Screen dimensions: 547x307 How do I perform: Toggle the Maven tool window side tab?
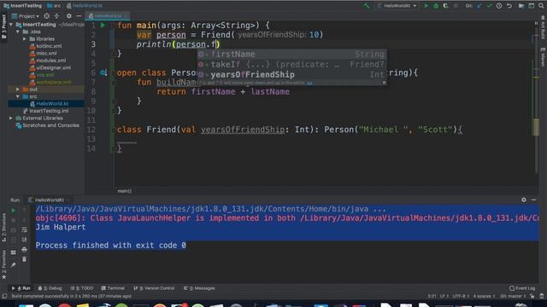(x=543, y=57)
